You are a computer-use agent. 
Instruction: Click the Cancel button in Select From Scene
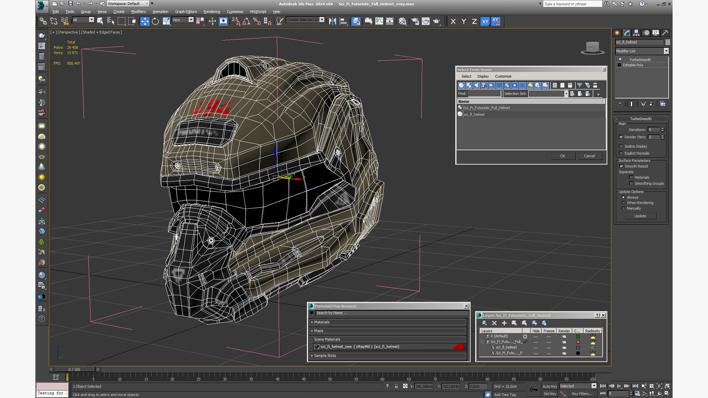[x=589, y=156]
